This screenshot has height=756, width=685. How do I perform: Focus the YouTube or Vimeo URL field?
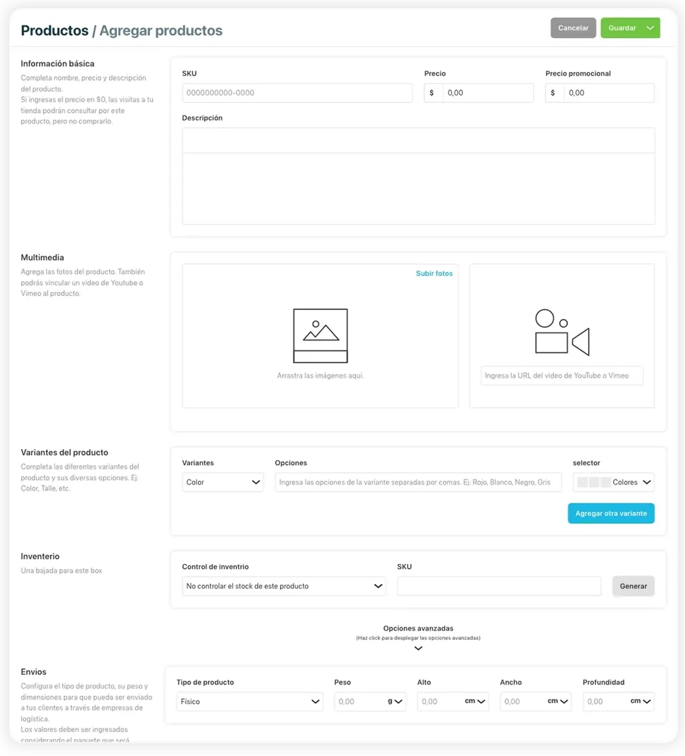point(562,376)
